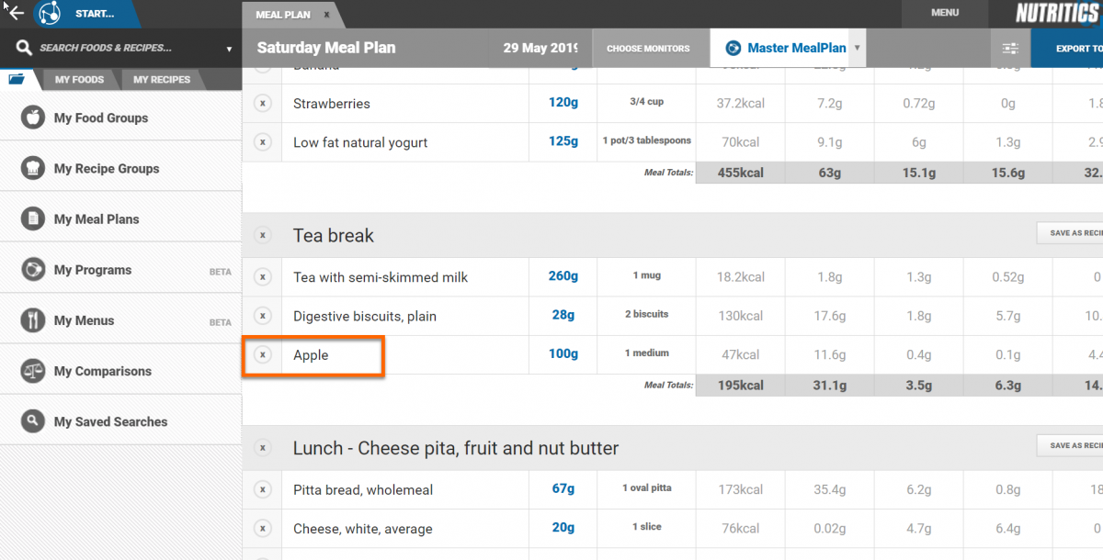Click the back arrow icon

(x=15, y=13)
